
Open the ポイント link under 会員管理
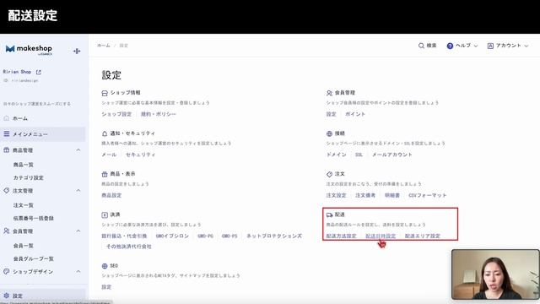[355, 114]
